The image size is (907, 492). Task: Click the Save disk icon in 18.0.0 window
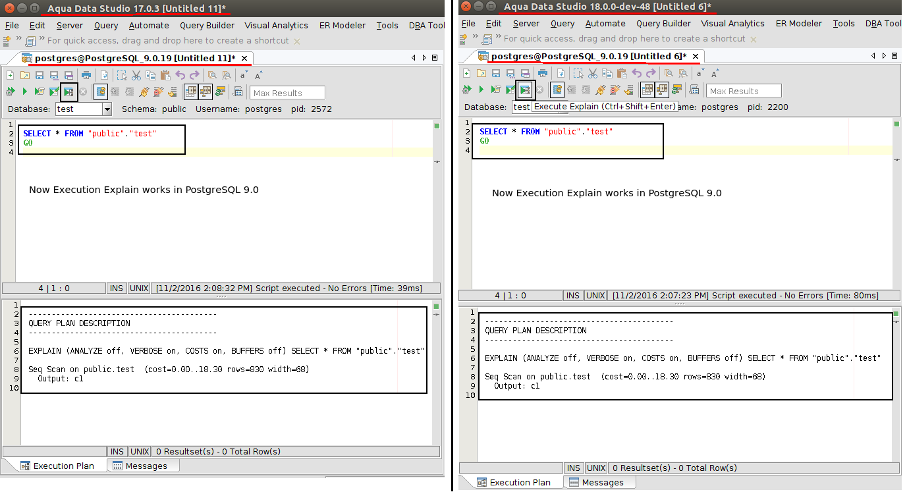tap(496, 73)
